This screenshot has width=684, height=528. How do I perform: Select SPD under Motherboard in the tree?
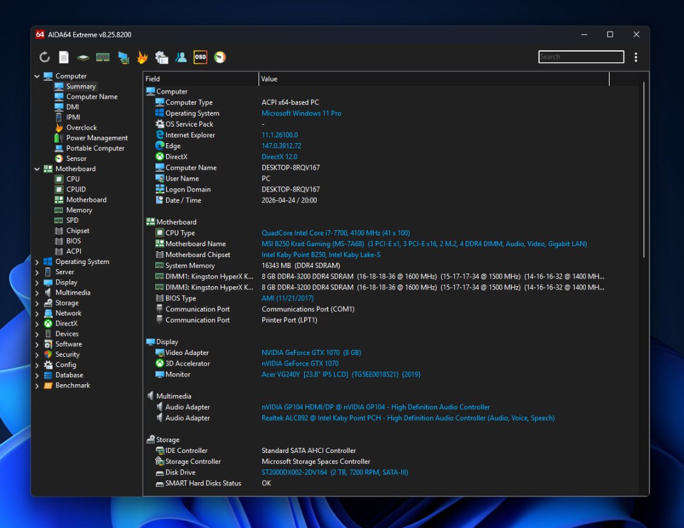[x=73, y=220]
